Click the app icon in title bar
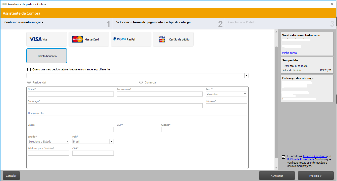The height and width of the screenshot is (181, 337). click(4, 4)
